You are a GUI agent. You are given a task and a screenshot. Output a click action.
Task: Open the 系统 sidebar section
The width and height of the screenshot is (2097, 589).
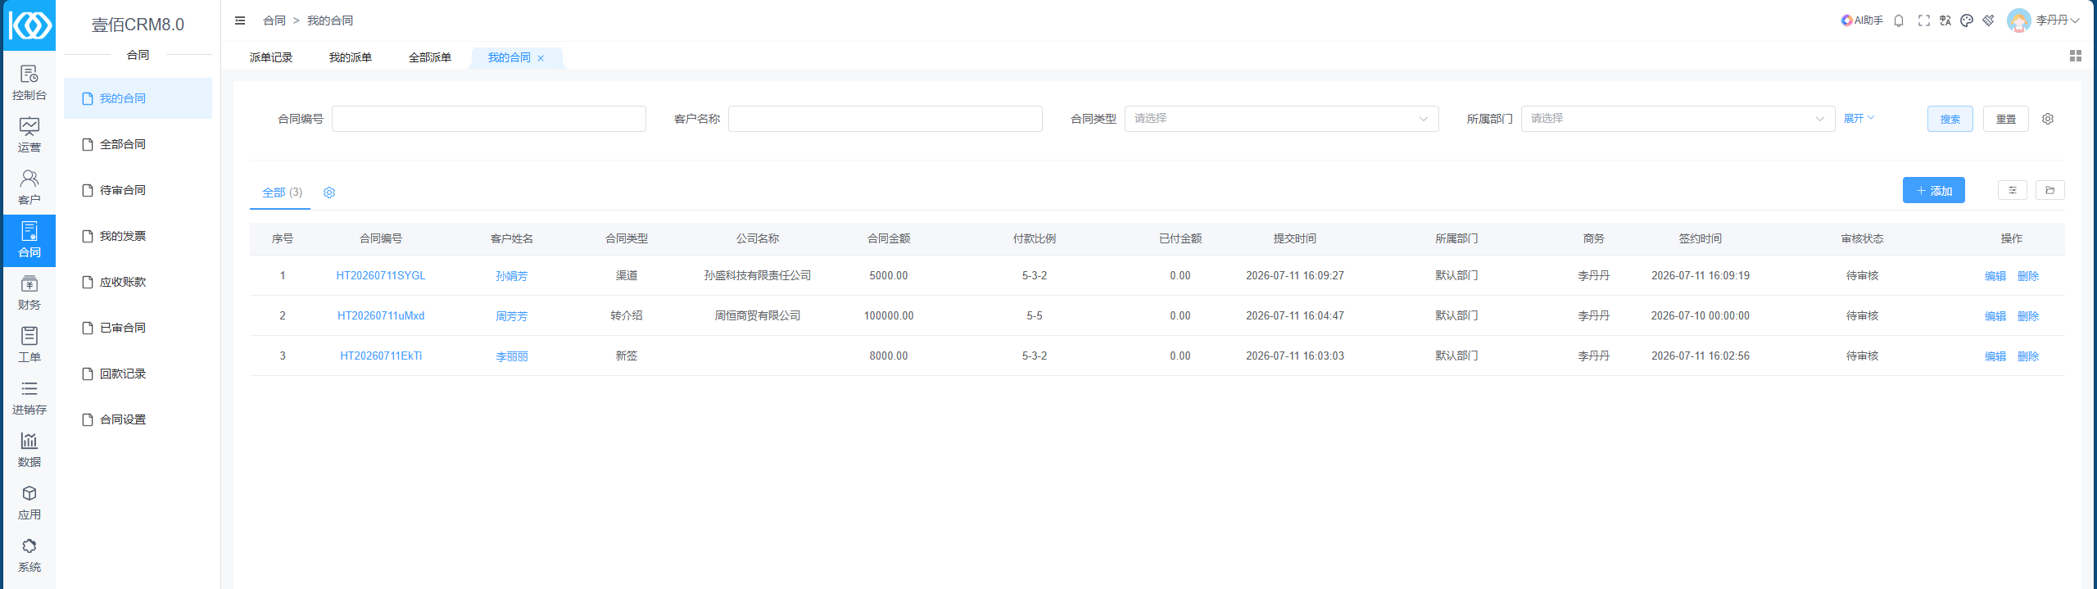coord(29,555)
